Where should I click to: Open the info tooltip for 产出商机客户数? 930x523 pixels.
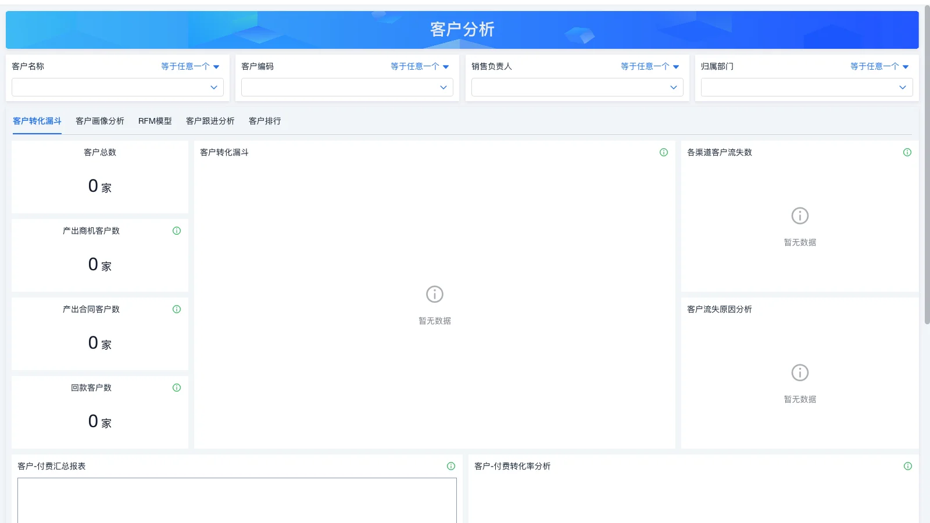pos(177,230)
